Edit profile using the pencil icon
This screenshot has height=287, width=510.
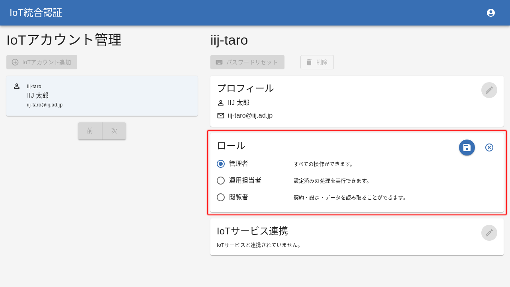coord(489,90)
